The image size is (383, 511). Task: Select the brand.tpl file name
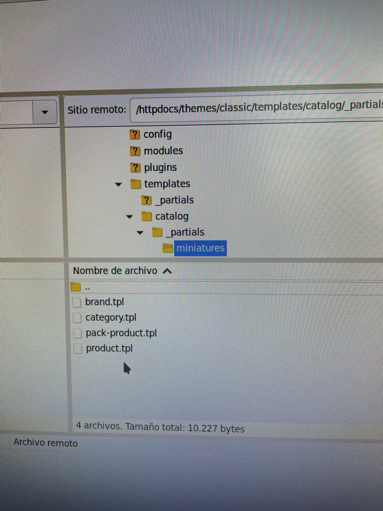pos(105,302)
